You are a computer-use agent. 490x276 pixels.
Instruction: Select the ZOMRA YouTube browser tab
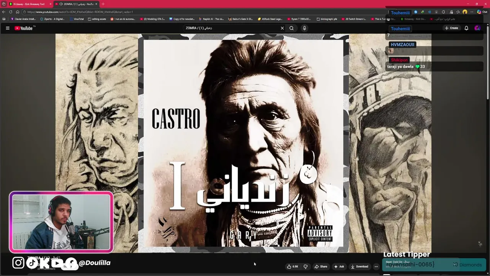[x=76, y=4]
